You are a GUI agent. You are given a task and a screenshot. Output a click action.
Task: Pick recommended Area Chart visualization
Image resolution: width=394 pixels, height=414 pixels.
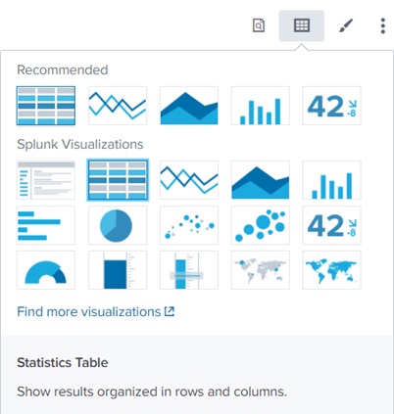(x=189, y=106)
